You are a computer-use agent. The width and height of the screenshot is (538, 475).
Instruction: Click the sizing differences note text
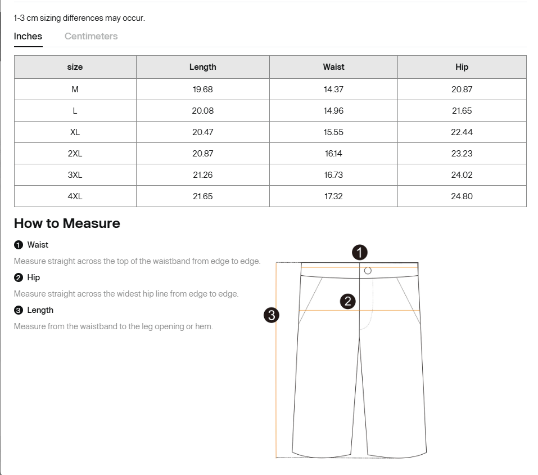[79, 18]
